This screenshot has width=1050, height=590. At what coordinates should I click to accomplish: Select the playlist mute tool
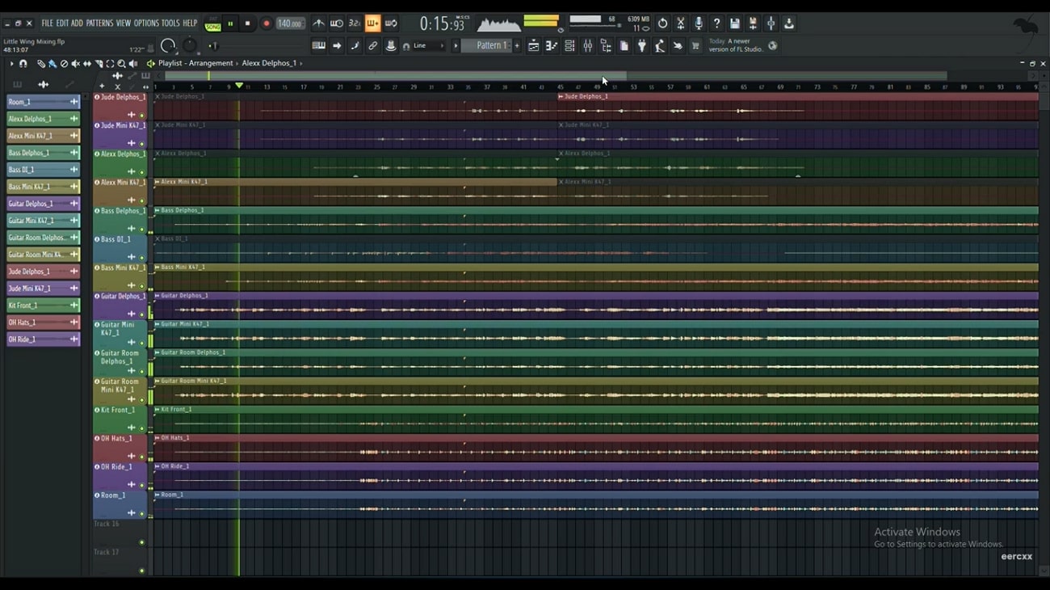[x=75, y=63]
